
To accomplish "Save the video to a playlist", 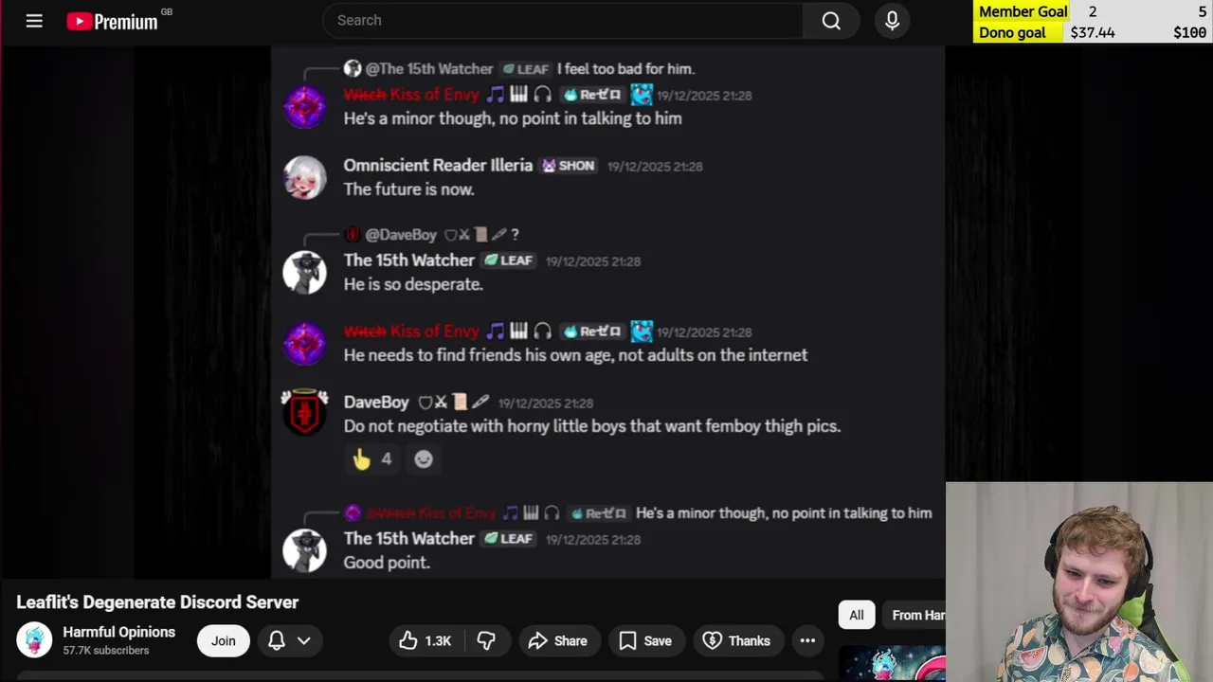I will tap(645, 641).
